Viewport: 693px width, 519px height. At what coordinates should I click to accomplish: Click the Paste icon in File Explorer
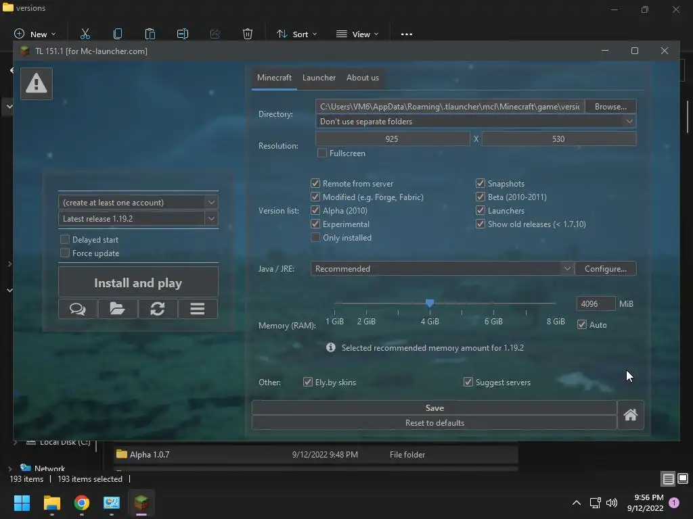coord(150,34)
